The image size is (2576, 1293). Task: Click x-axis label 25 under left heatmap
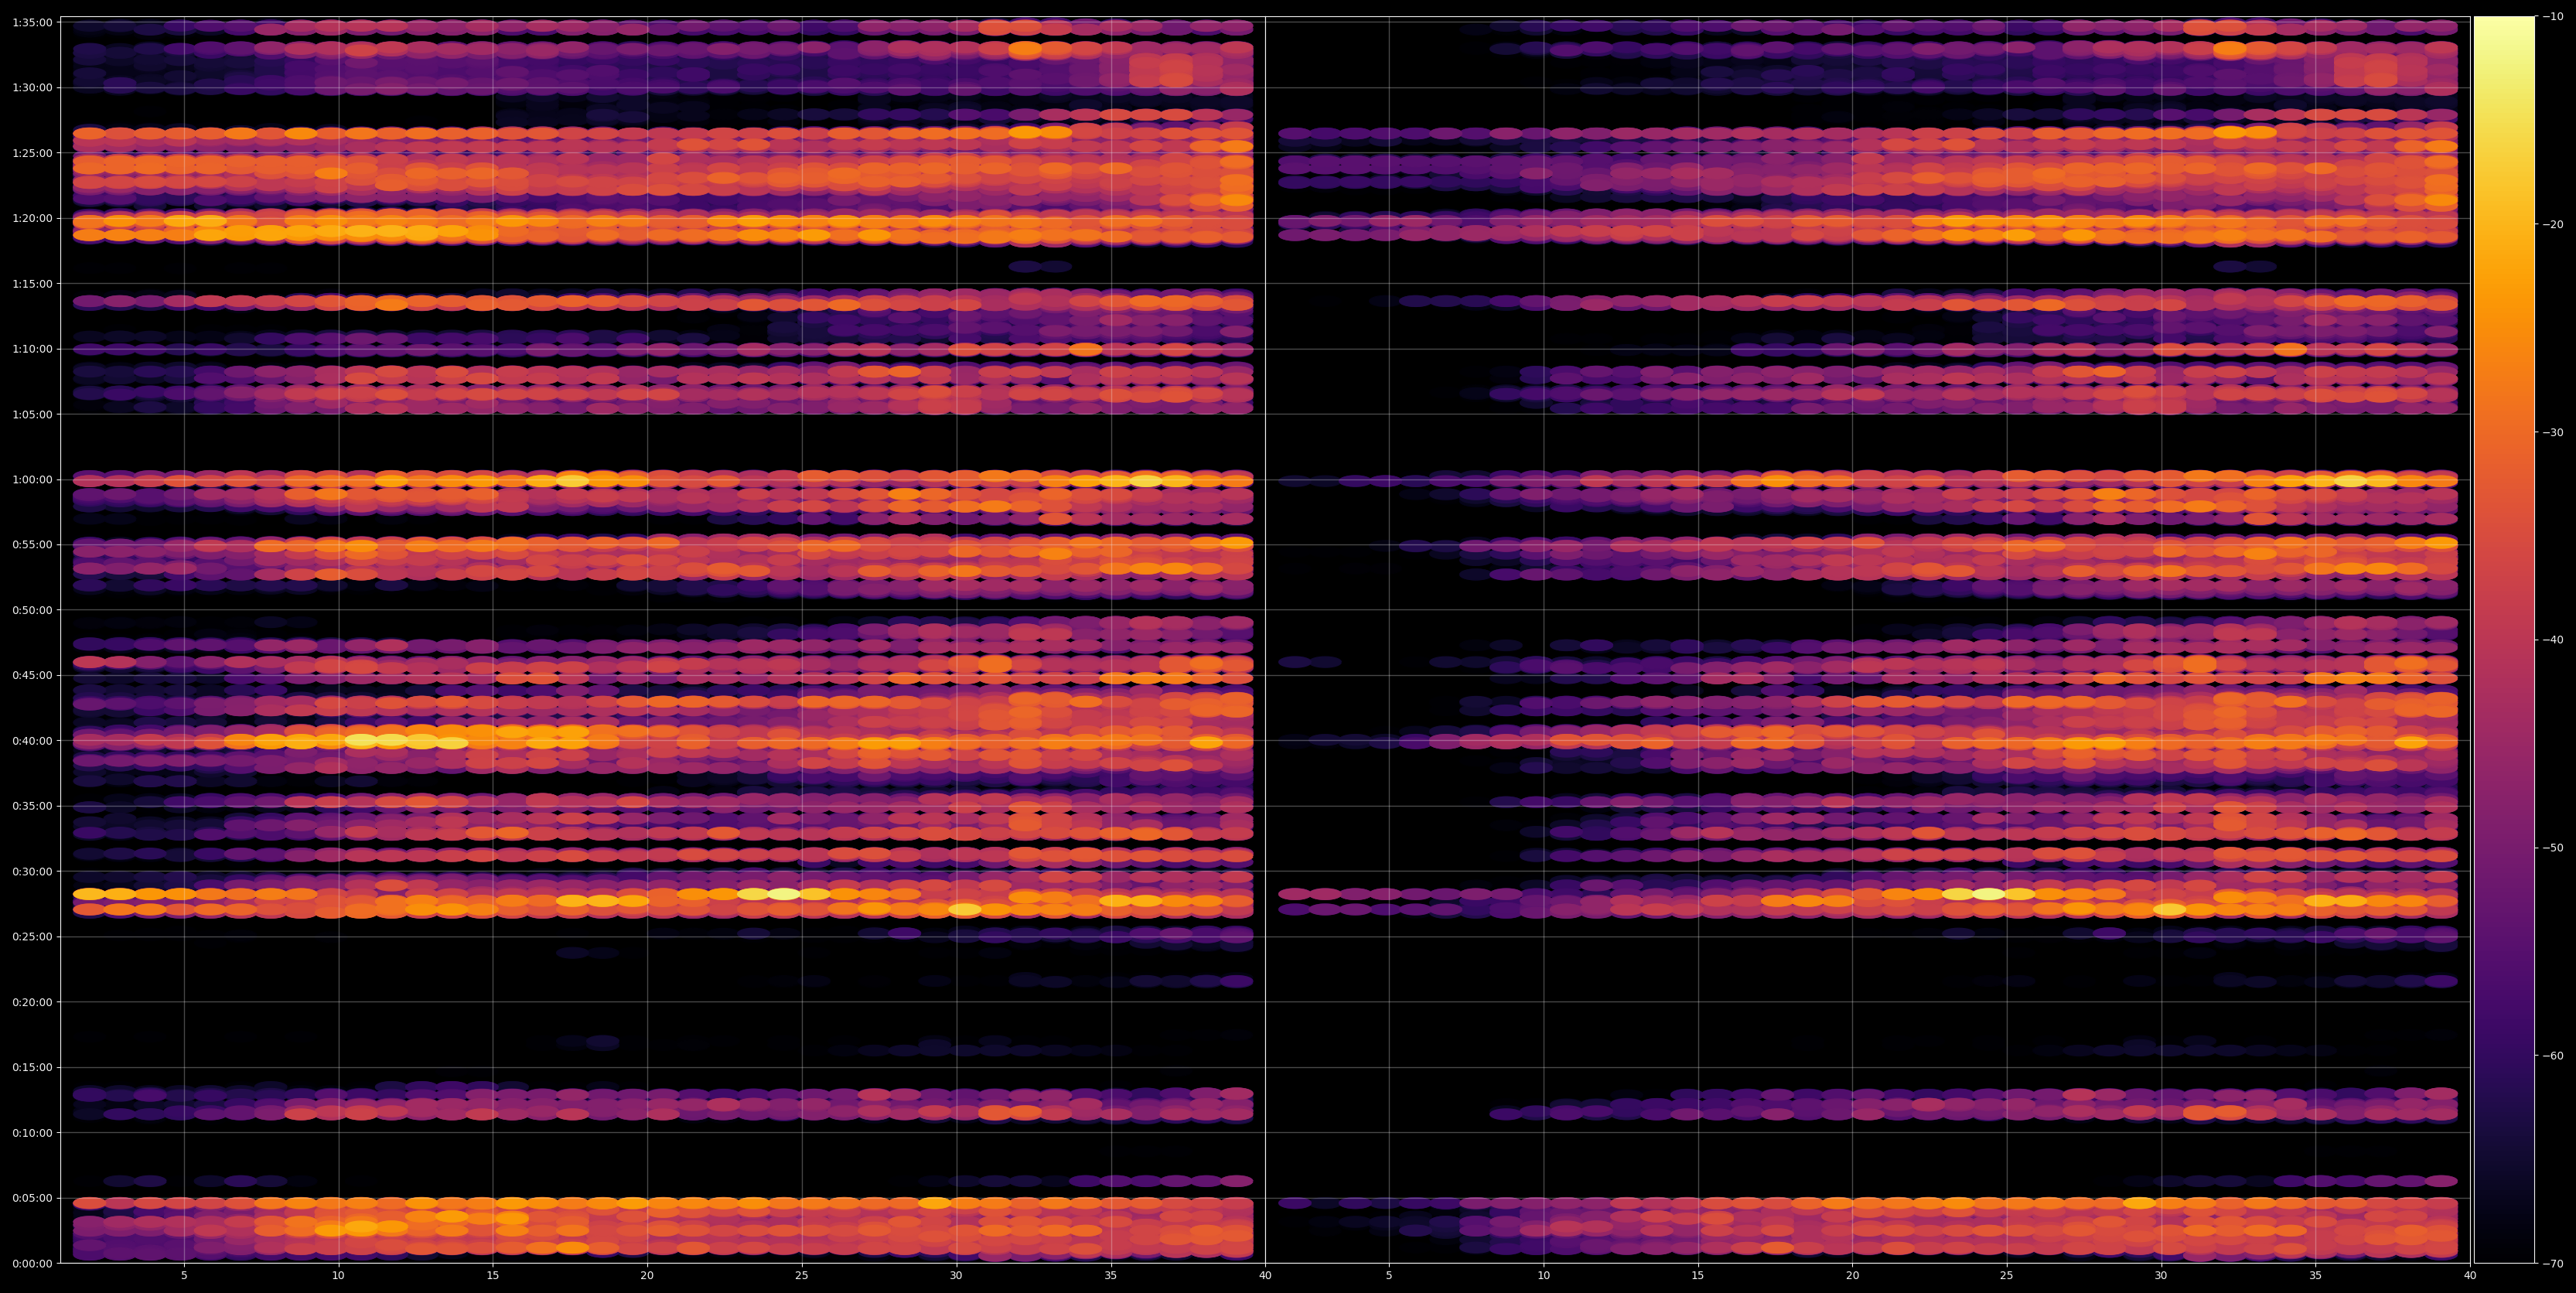(802, 1275)
